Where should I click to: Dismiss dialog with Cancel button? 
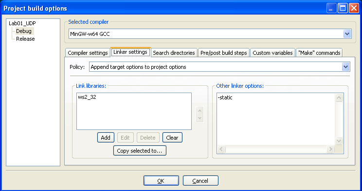point(200,181)
